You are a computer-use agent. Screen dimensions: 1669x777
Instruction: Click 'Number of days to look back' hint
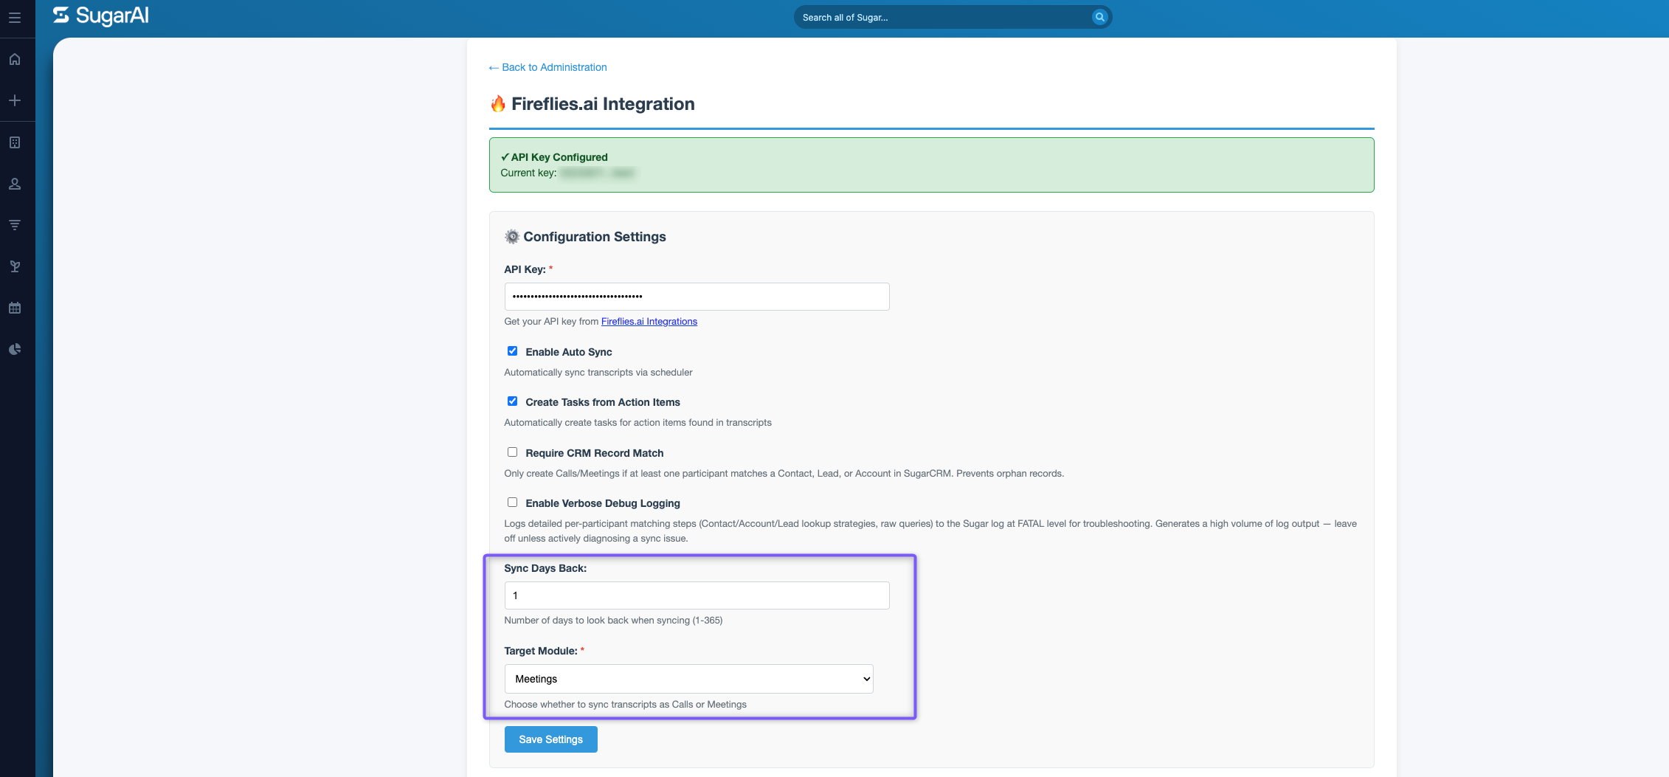tap(613, 621)
